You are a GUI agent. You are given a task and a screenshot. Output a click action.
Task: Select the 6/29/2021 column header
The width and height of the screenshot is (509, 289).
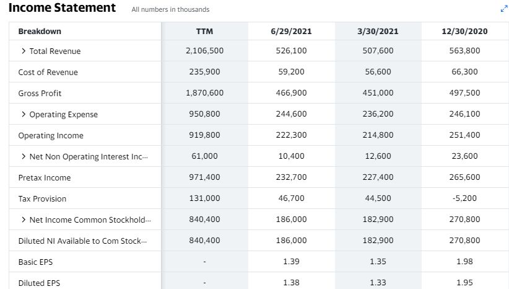291,31
